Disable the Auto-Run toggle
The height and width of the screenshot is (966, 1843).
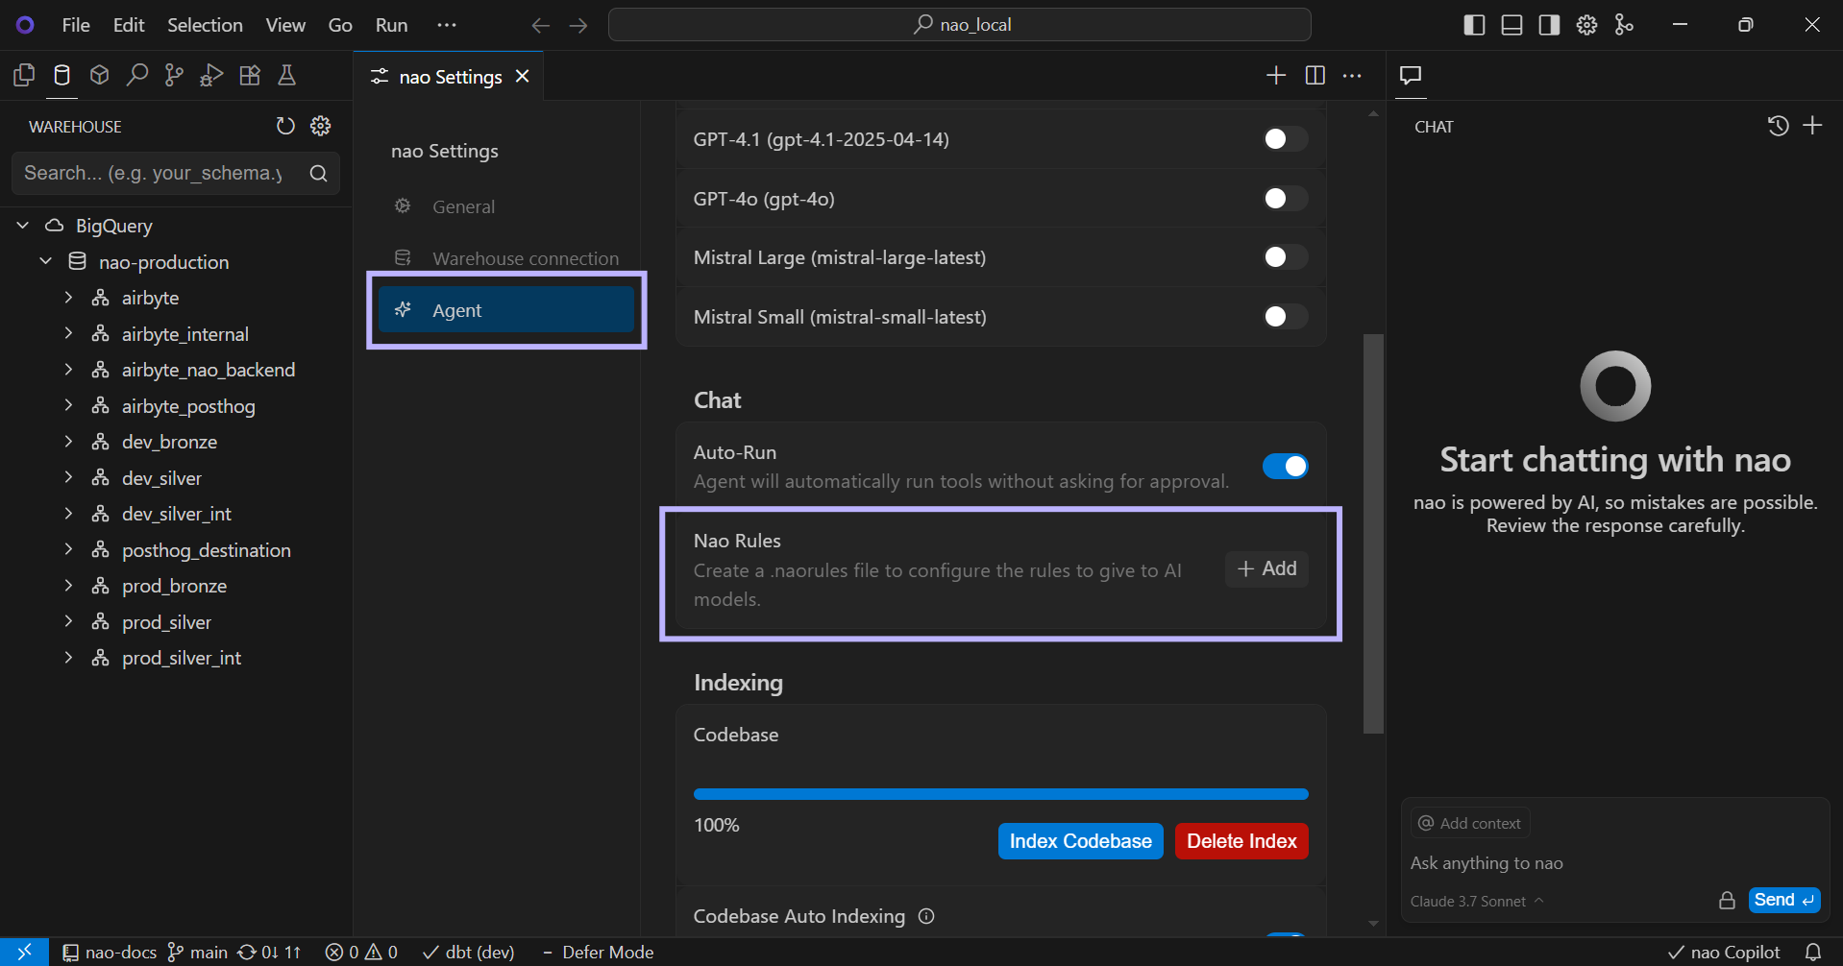tap(1284, 467)
